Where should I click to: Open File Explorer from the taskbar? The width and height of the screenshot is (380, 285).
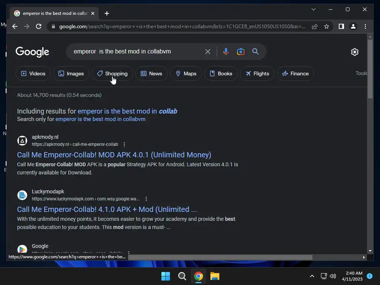click(x=215, y=276)
